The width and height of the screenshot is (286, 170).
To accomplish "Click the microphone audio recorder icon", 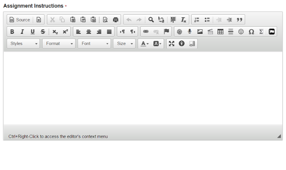I will tap(190, 32).
